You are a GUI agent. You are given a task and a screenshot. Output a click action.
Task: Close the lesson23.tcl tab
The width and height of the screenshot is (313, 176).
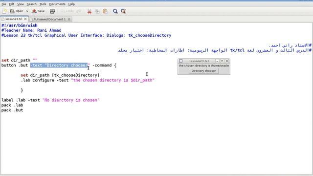(25, 19)
